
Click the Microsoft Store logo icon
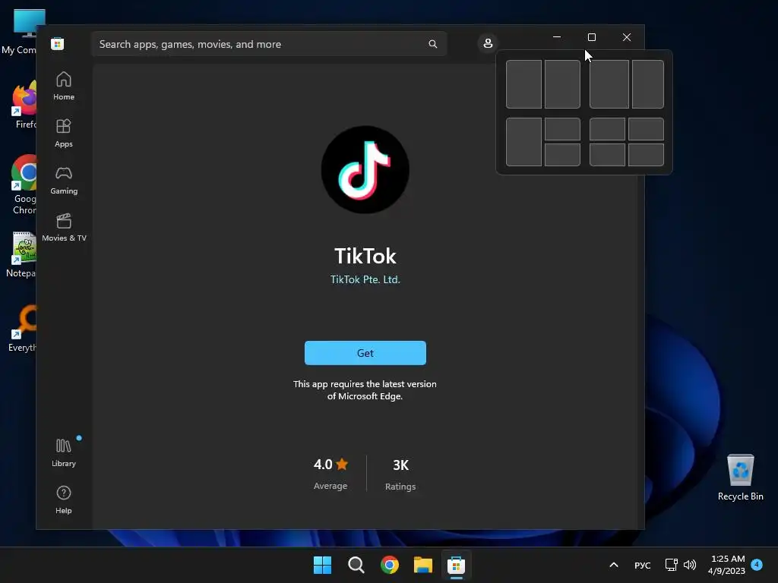click(x=58, y=43)
